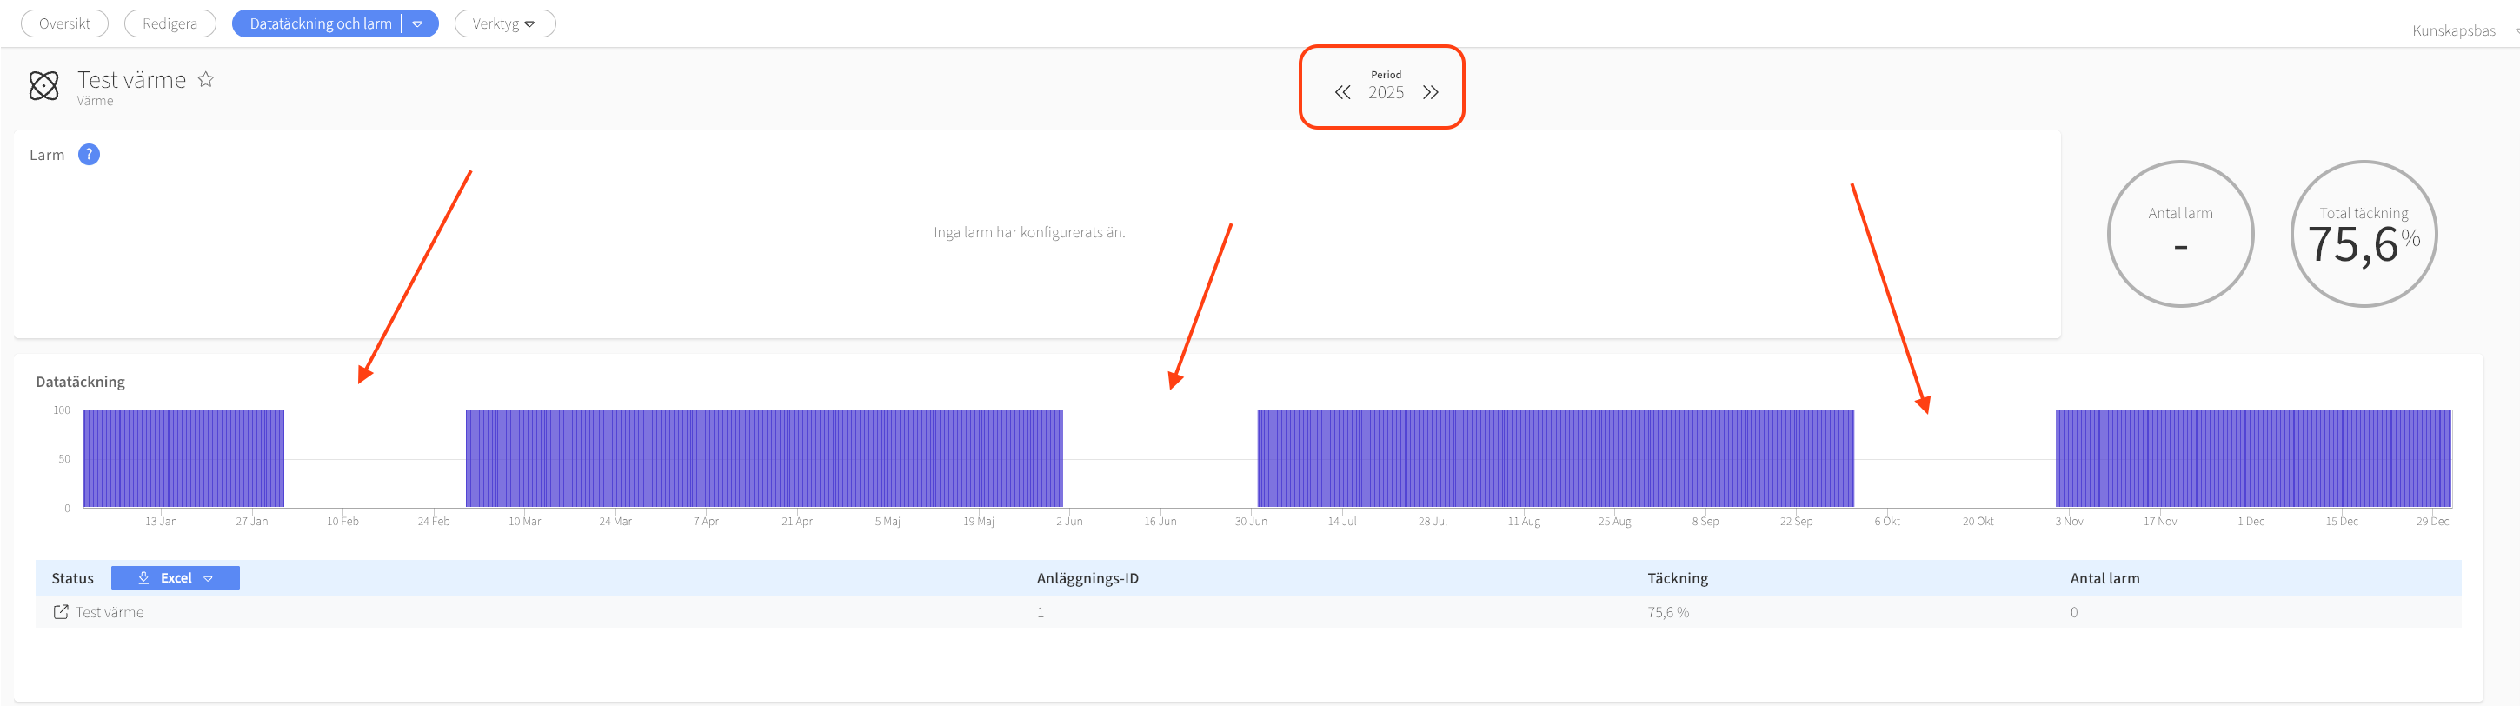Click 'Inga larm har konfigurerats än.' message
2520x706 pixels.
pos(1029,232)
